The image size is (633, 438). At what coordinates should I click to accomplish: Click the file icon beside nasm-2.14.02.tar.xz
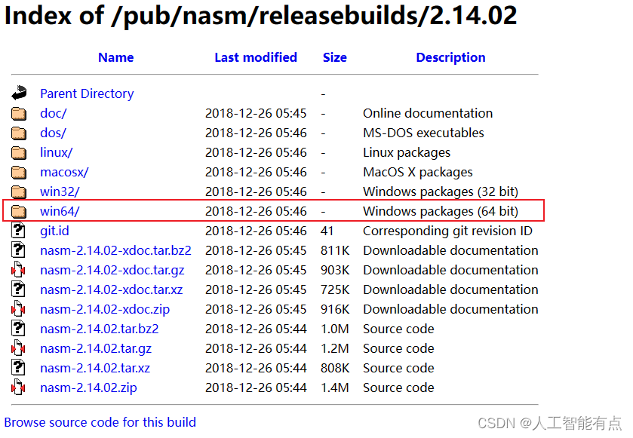[x=18, y=367]
